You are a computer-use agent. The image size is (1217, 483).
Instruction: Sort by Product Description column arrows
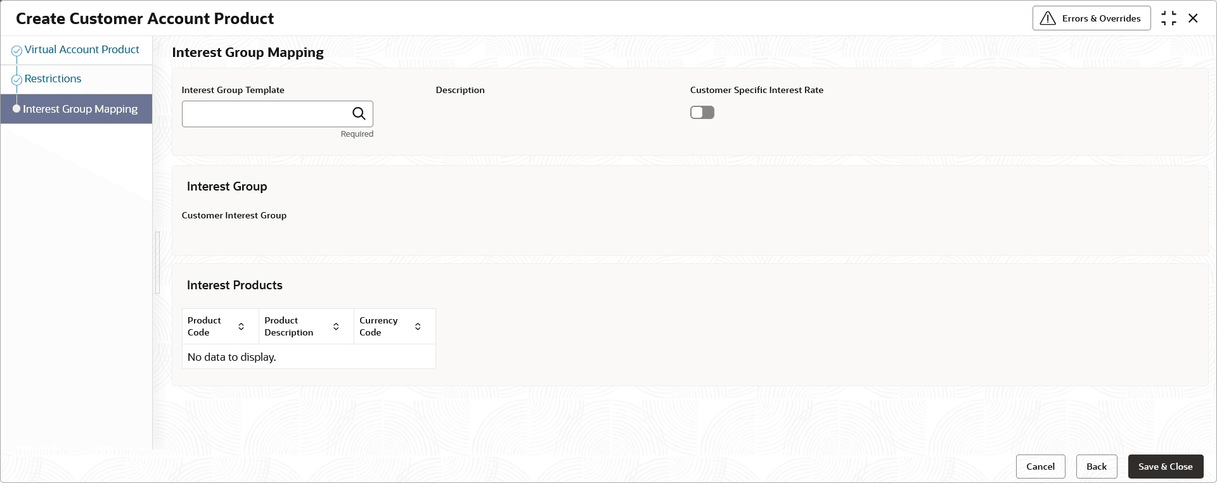coord(336,327)
